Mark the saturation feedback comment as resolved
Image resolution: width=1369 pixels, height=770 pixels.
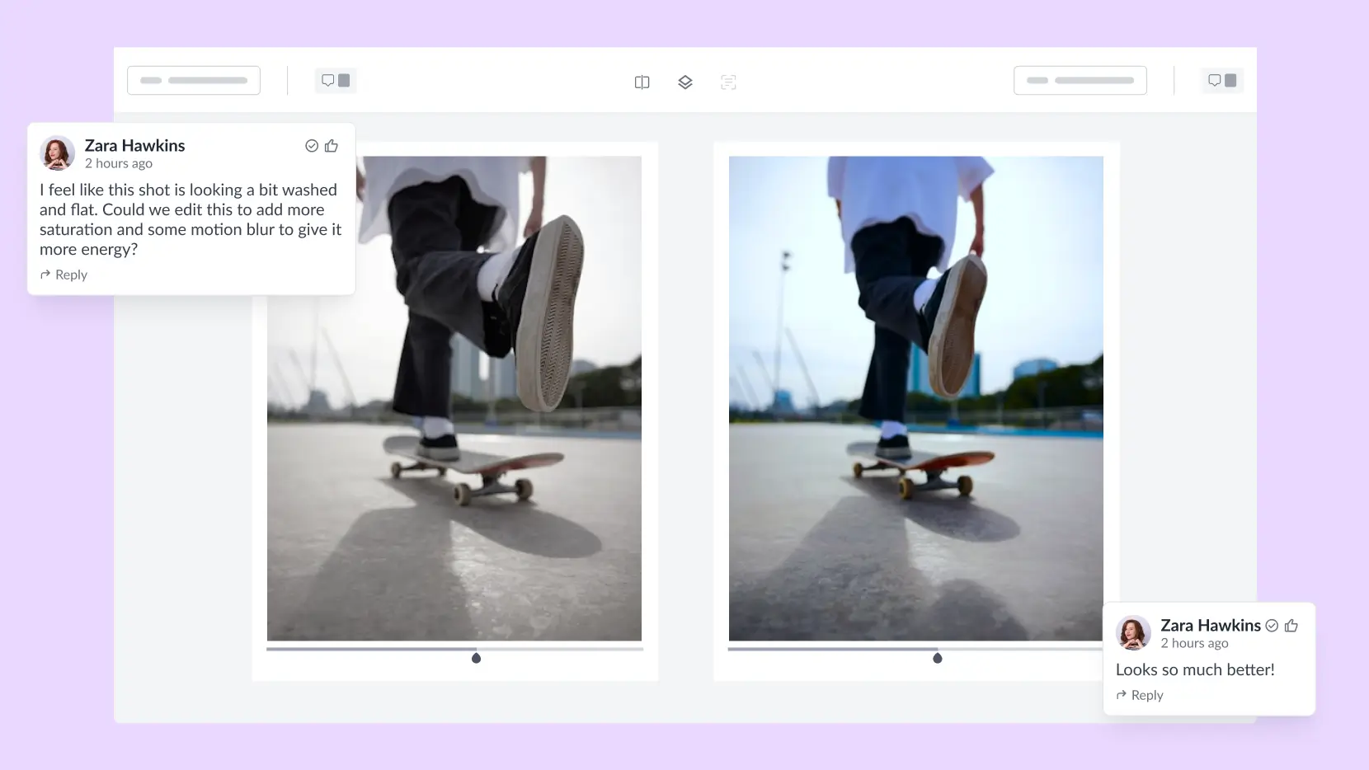tap(312, 146)
